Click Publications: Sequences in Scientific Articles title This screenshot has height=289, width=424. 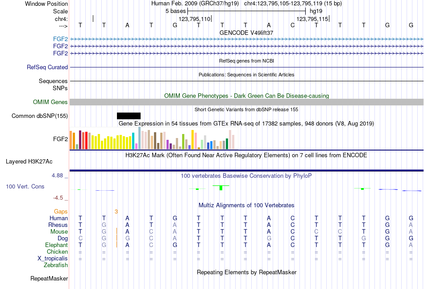tap(246, 75)
